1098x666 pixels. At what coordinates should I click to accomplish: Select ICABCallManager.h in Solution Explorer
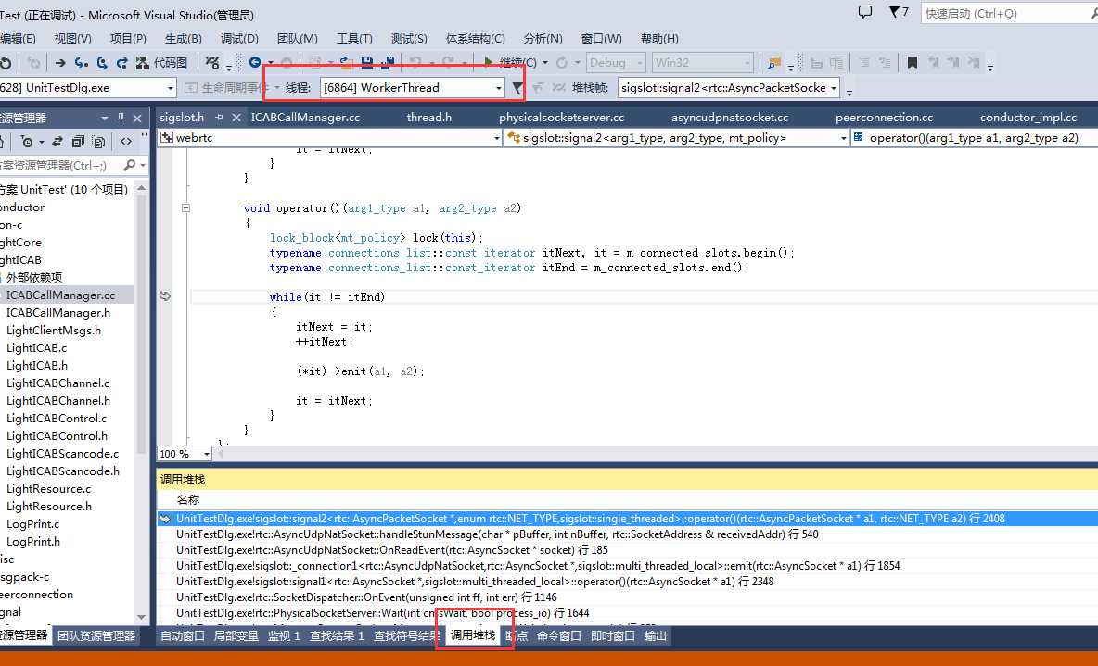point(58,313)
